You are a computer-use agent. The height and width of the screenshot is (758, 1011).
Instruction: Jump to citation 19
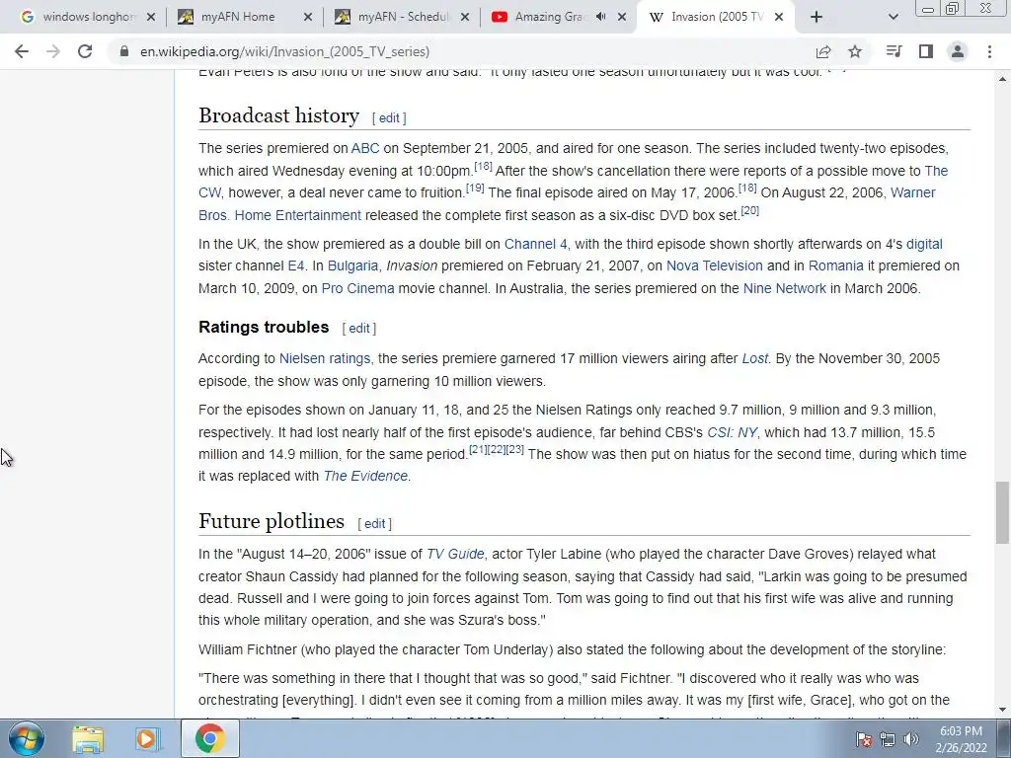475,189
